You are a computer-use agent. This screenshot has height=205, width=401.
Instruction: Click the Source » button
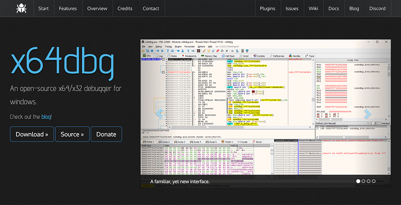point(72,134)
